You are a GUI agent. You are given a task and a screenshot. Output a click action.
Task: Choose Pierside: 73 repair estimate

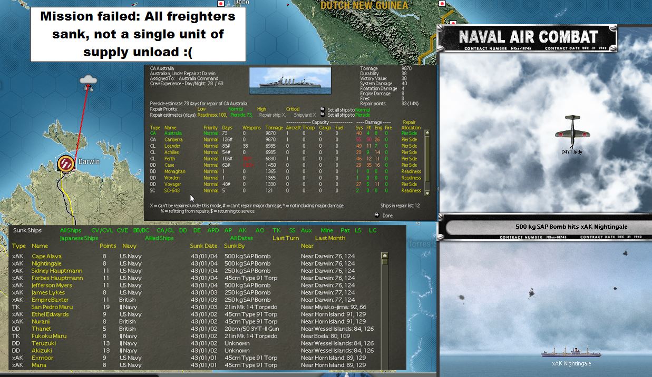(241, 115)
